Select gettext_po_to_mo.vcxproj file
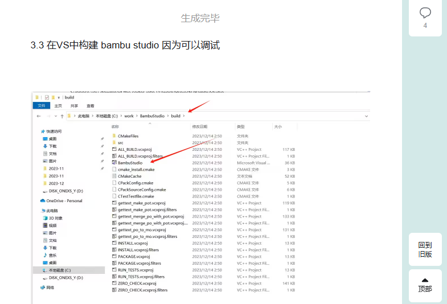Image resolution: width=447 pixels, height=304 pixels. coord(142,229)
